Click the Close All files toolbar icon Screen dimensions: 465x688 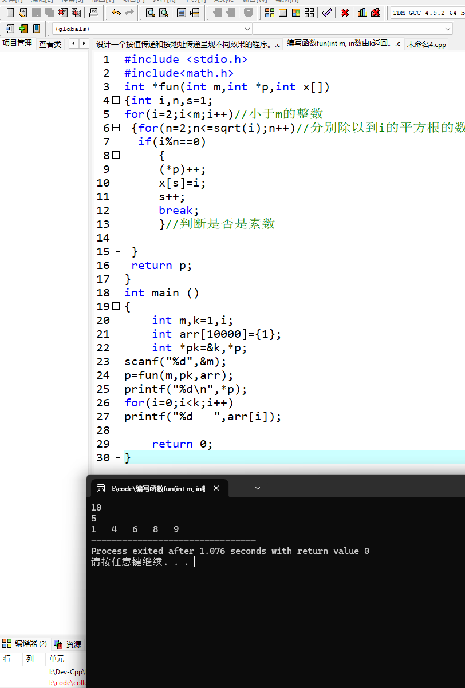(76, 13)
